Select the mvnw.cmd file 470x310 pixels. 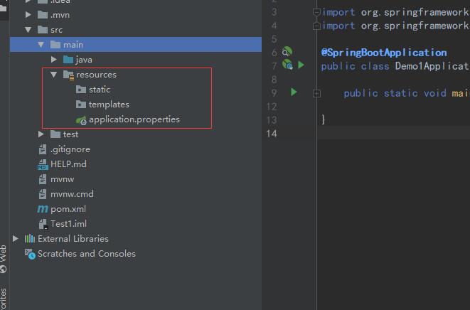(71, 194)
